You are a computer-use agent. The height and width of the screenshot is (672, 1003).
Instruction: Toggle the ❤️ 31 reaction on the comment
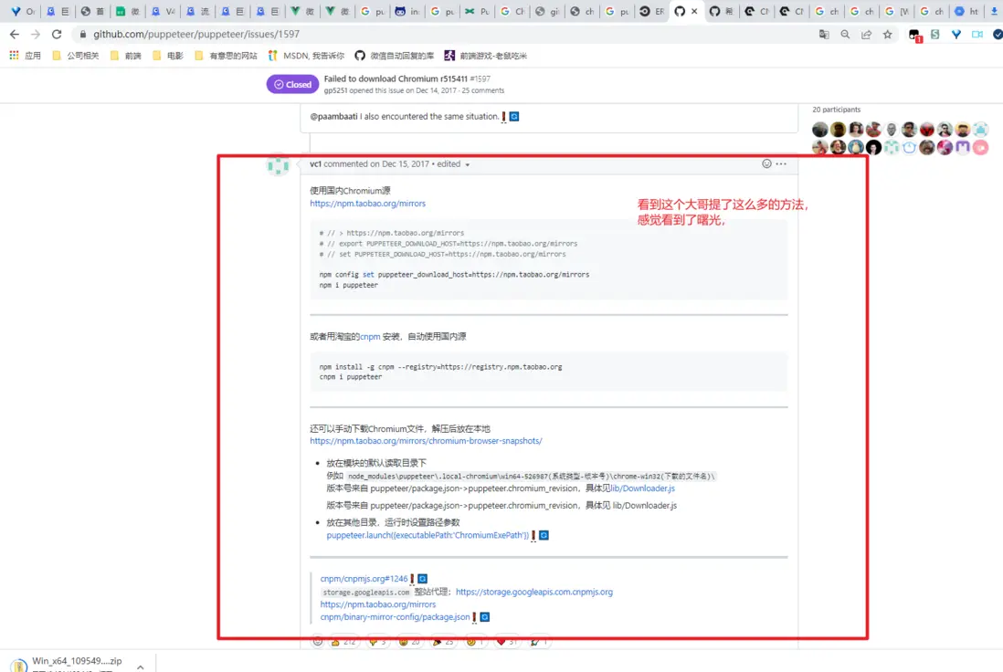click(x=505, y=641)
